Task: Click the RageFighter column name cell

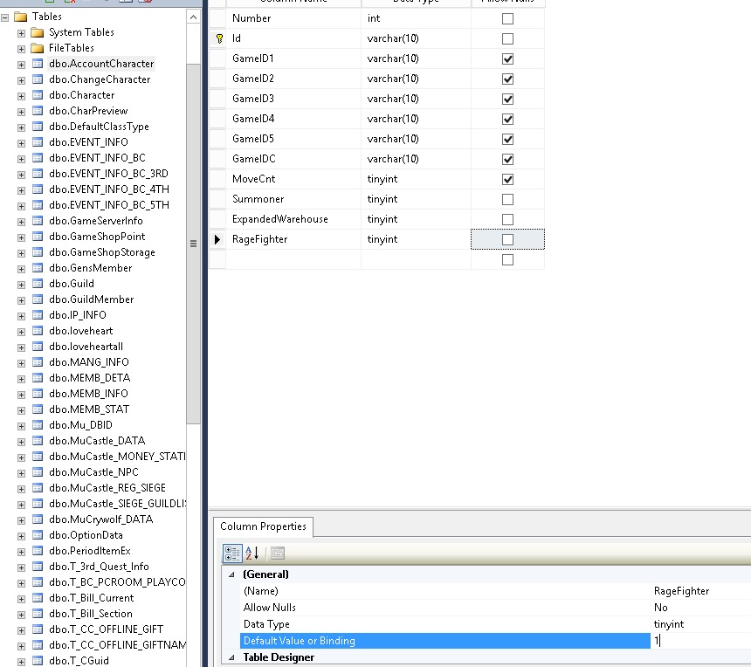Action: pyautogui.click(x=293, y=239)
